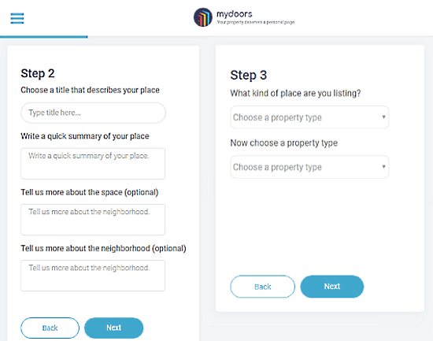Click the quick summary text area

tap(93, 164)
